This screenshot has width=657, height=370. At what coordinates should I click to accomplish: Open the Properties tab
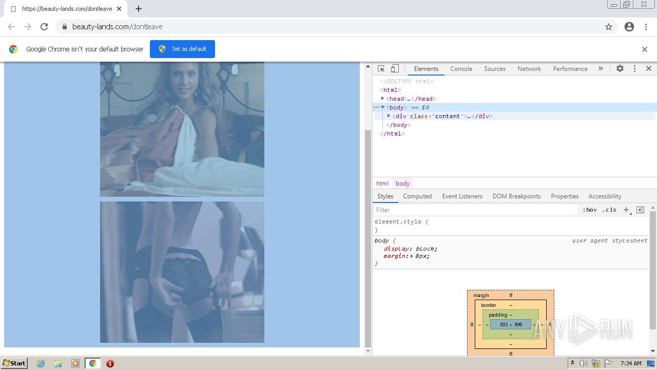click(x=565, y=196)
